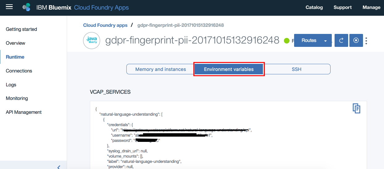Select Runtime in the sidebar
This screenshot has width=384, height=169.
pyautogui.click(x=15, y=57)
